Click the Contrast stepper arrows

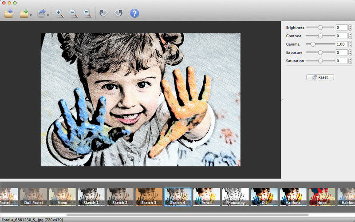point(350,36)
